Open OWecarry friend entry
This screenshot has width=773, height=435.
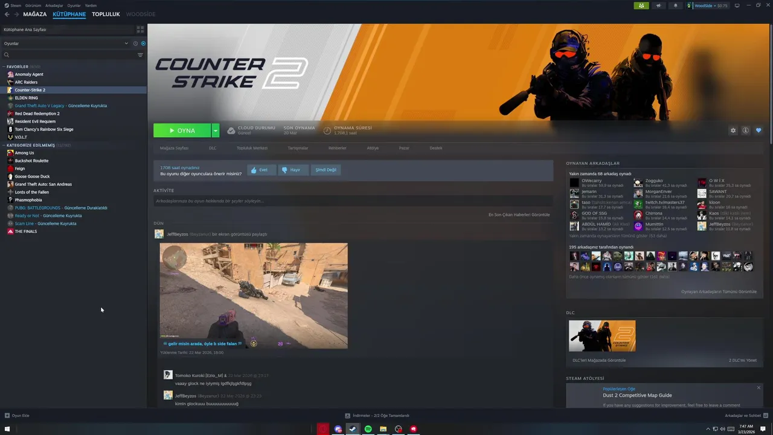[x=599, y=183]
